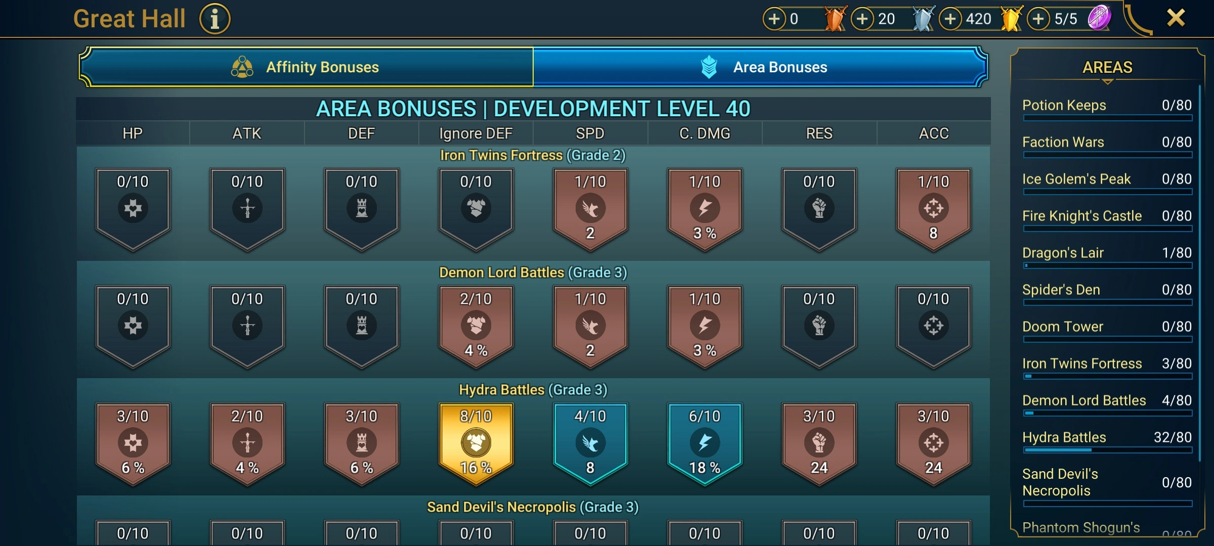Viewport: 1214px width, 546px height.
Task: Open Hydra Battles in Areas list
Action: [x=1107, y=441]
